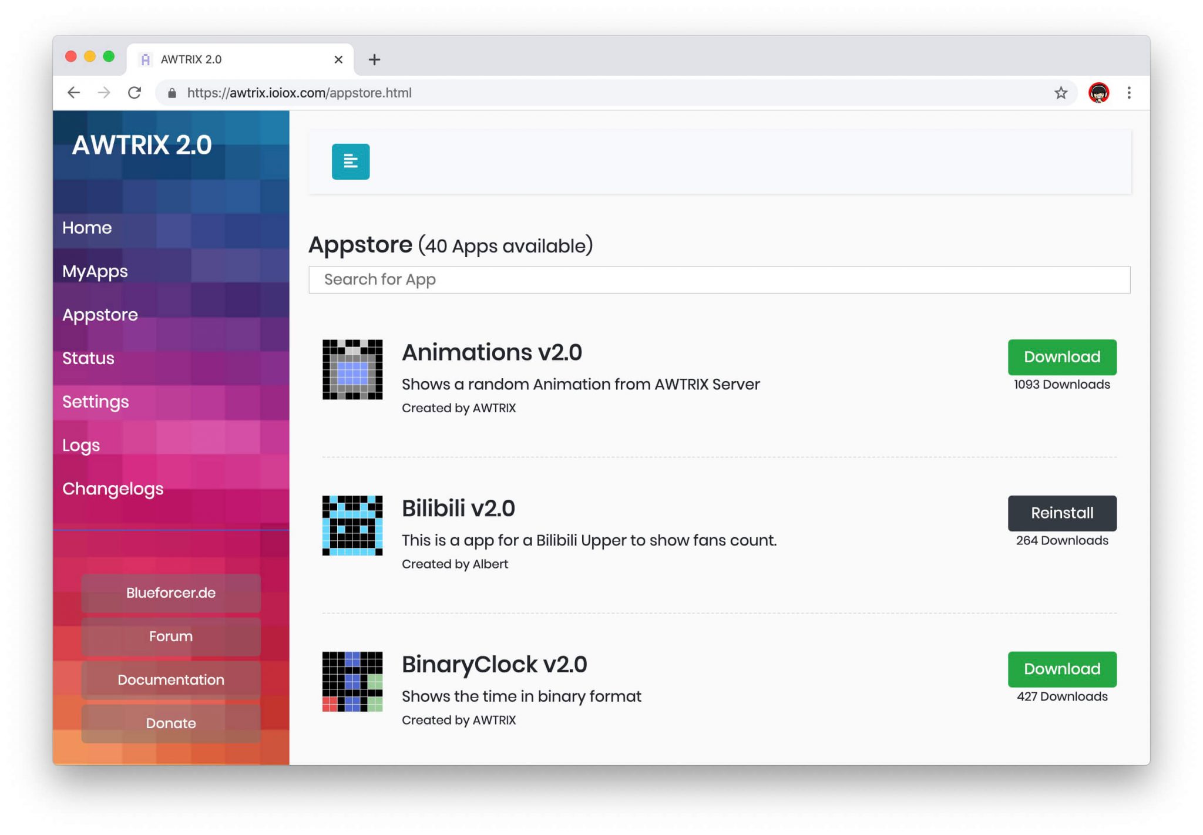Open the Documentation page
The image size is (1203, 835).
(170, 679)
